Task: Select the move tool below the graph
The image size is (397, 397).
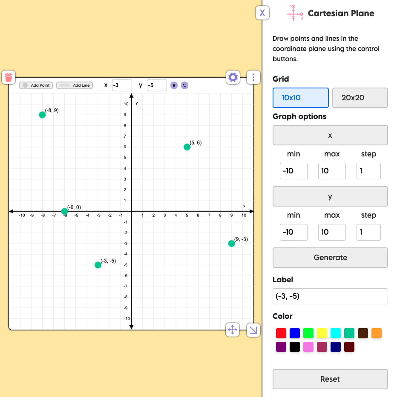Action: point(233,330)
